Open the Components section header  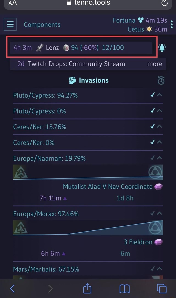pos(42,25)
